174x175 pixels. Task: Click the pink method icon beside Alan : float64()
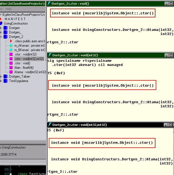(x=11, y=68)
